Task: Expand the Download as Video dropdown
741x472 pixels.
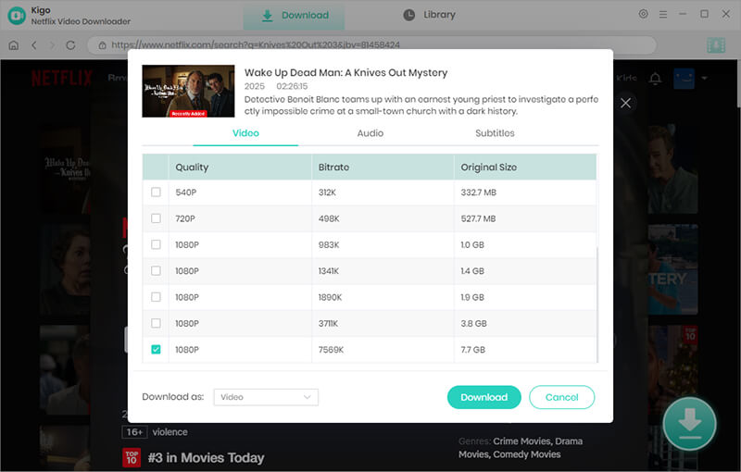Action: [x=266, y=397]
